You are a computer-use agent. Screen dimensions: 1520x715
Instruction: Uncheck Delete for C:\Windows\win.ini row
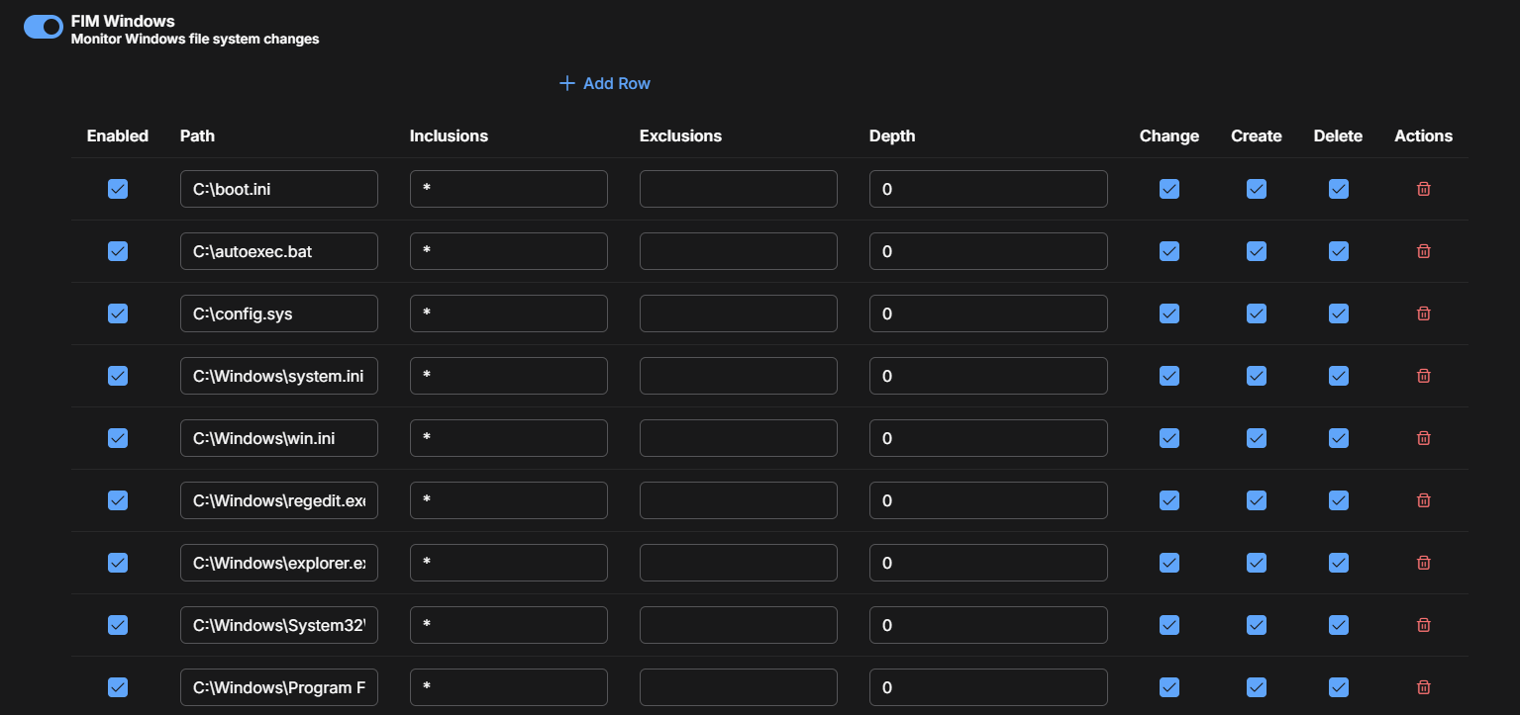[1338, 438]
